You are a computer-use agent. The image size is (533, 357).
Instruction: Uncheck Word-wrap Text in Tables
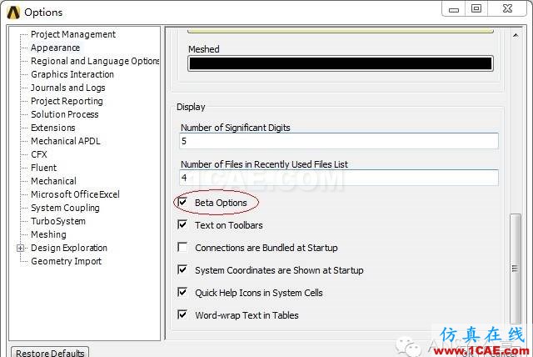pos(182,314)
